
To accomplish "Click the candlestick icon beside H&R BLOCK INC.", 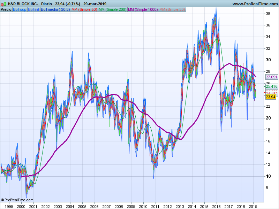I will [x=4, y=4].
